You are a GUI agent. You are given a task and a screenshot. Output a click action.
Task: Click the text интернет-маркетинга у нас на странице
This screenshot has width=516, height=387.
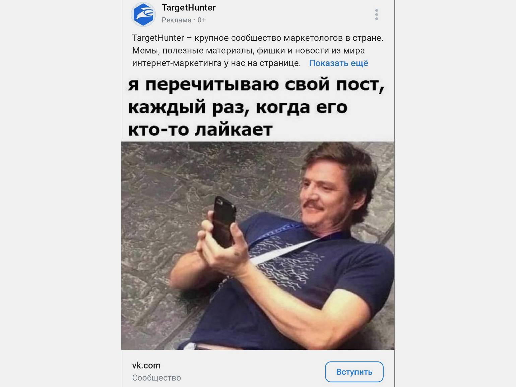coord(216,63)
